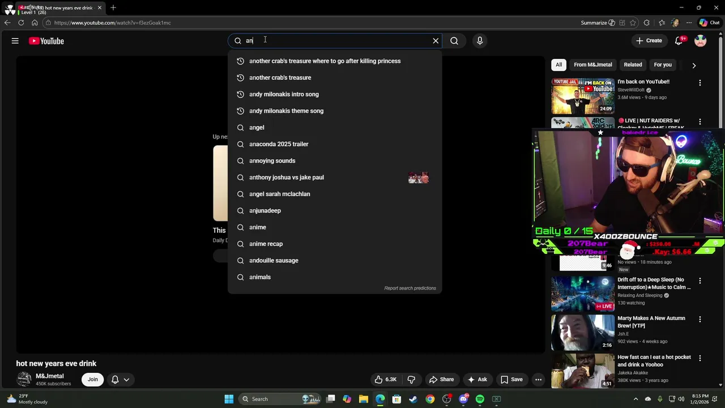
Task: Open "I'm back on YouTube!!" thumbnail
Action: [x=583, y=96]
